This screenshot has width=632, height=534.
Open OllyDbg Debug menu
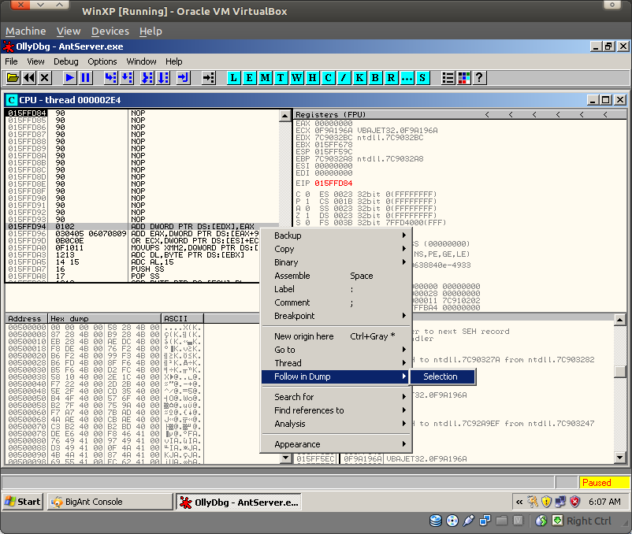point(65,61)
